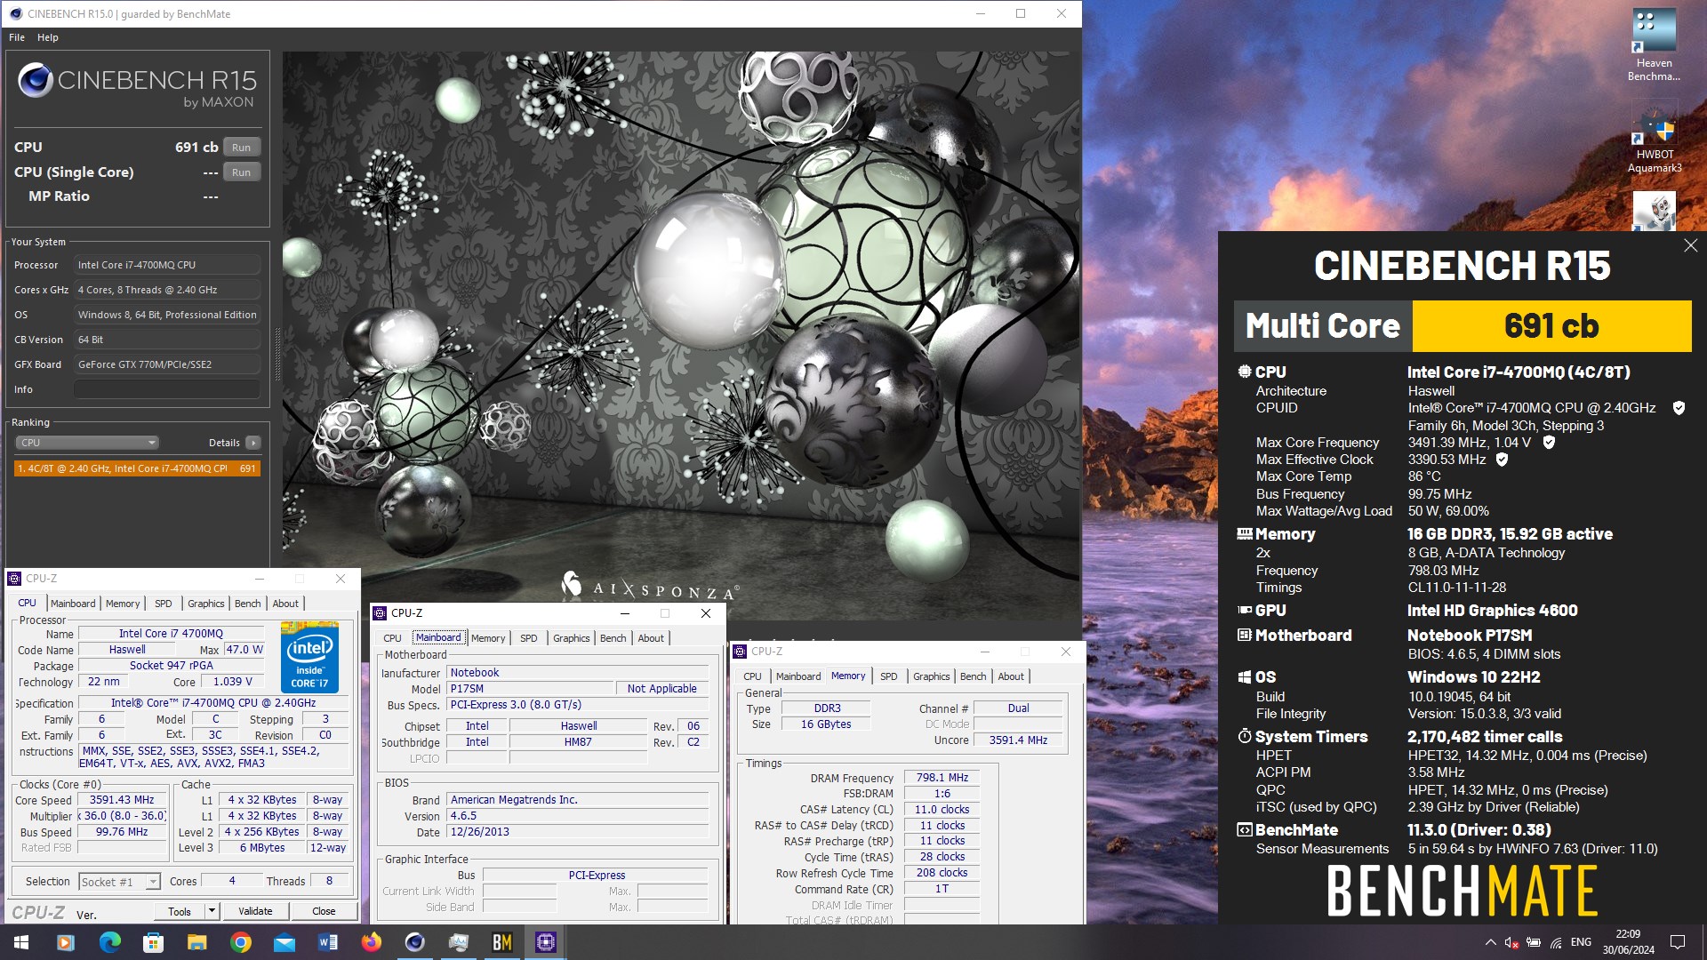This screenshot has width=1707, height=960.
Task: Click the CPU-Z Tools button
Action: 180,911
